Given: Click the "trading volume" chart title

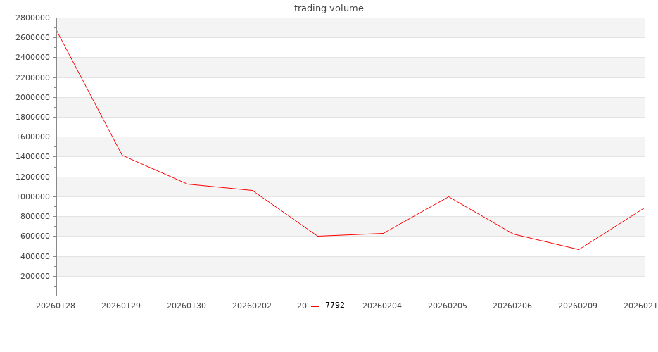Looking at the screenshot, I should 329,8.
